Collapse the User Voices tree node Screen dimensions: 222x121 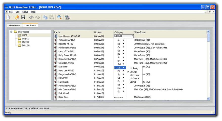11,32
